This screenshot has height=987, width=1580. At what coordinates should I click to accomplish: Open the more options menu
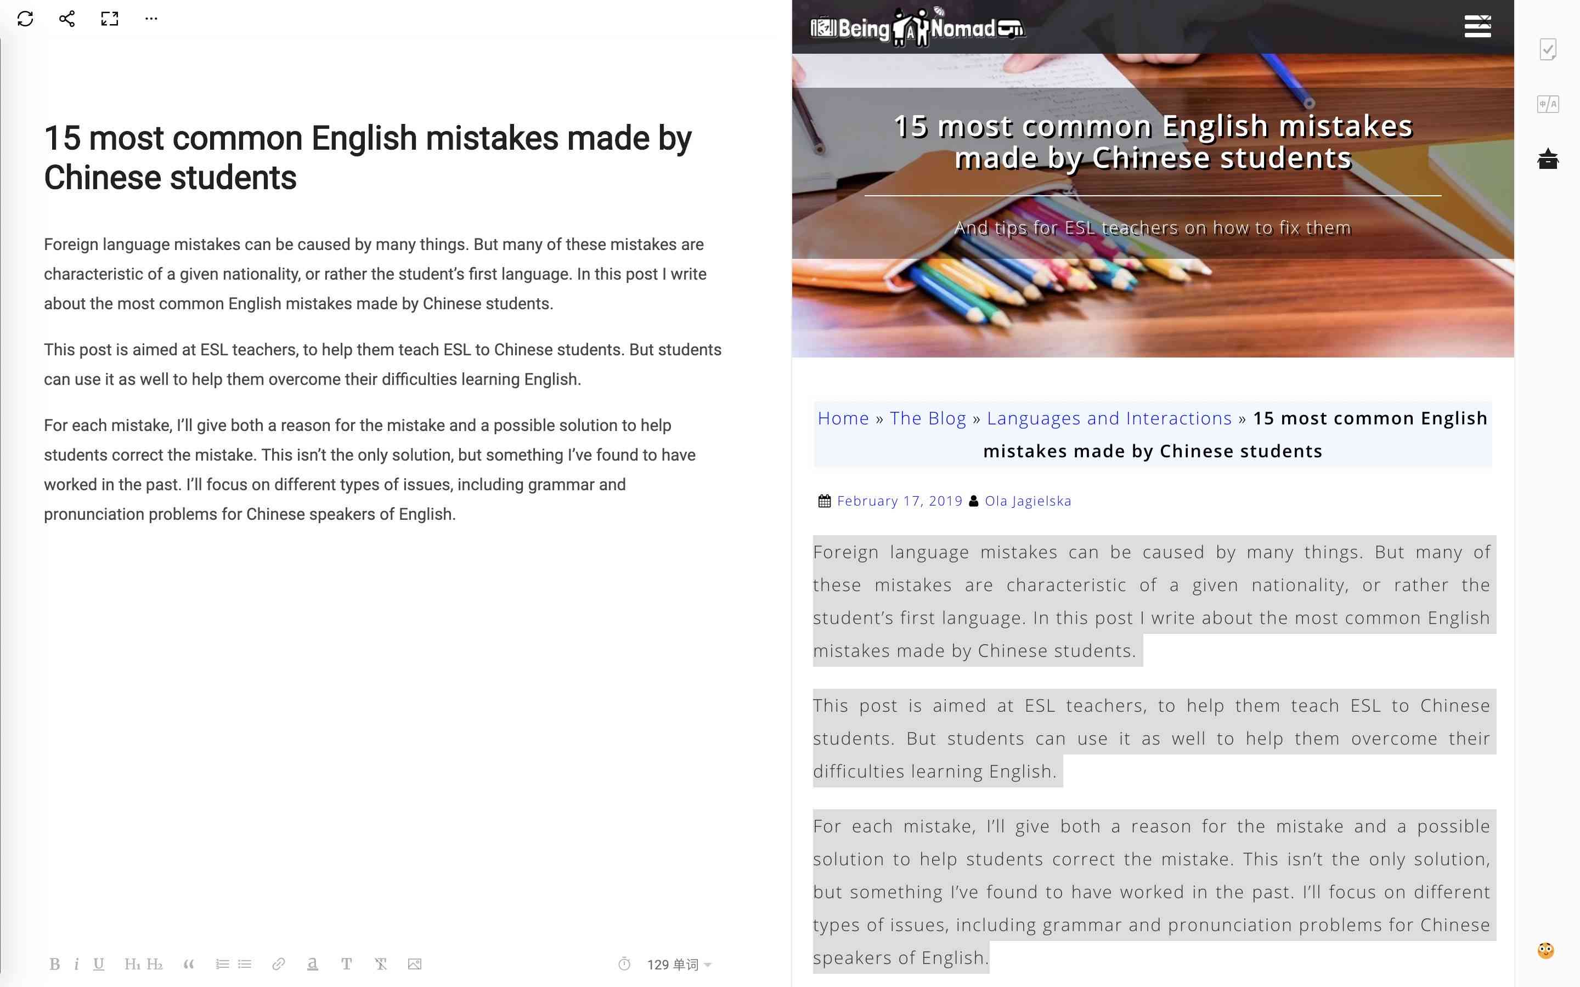pyautogui.click(x=151, y=18)
